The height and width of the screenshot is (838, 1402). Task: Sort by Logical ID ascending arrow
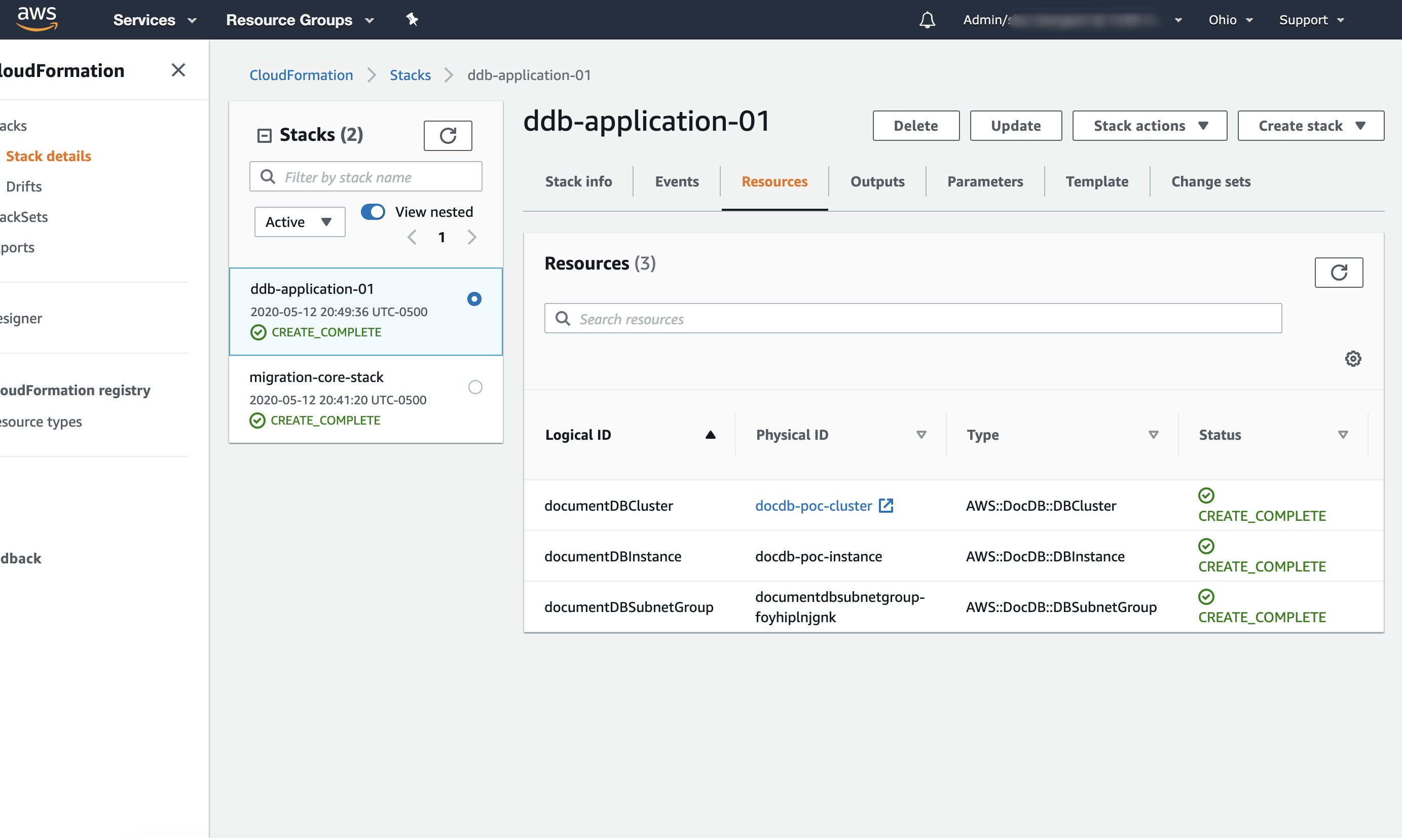coord(710,435)
